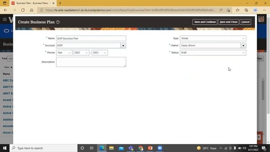Open the volume control in system tray

pos(244,148)
